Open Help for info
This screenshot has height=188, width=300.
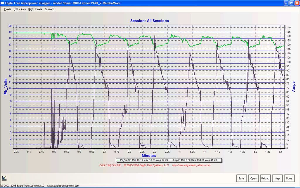(277, 178)
